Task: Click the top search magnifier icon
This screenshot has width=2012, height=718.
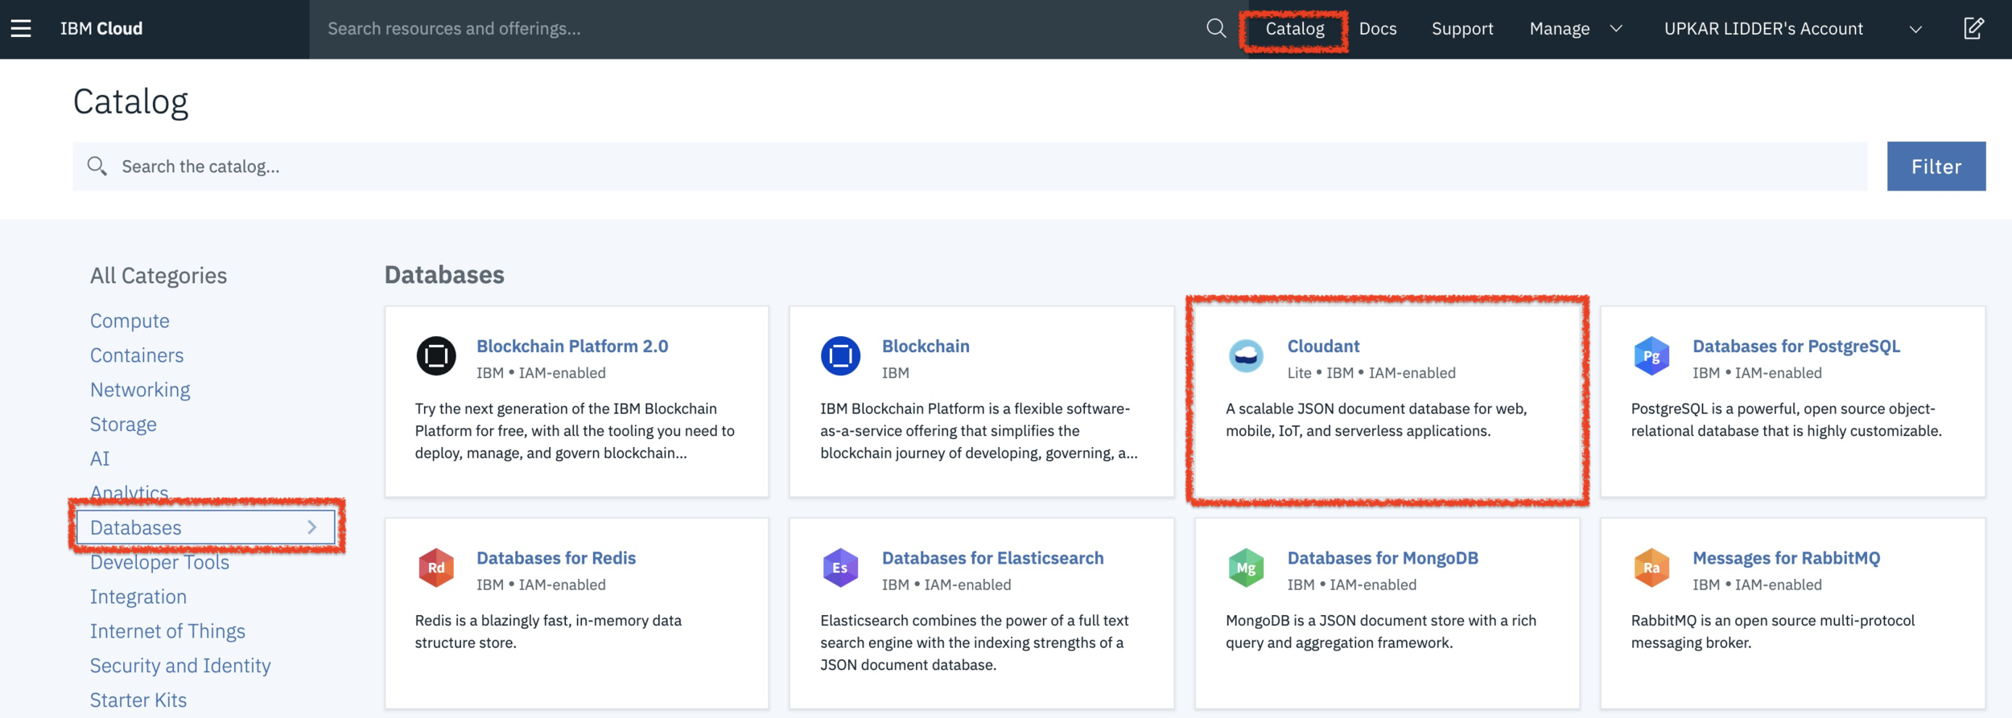Action: 1216,29
